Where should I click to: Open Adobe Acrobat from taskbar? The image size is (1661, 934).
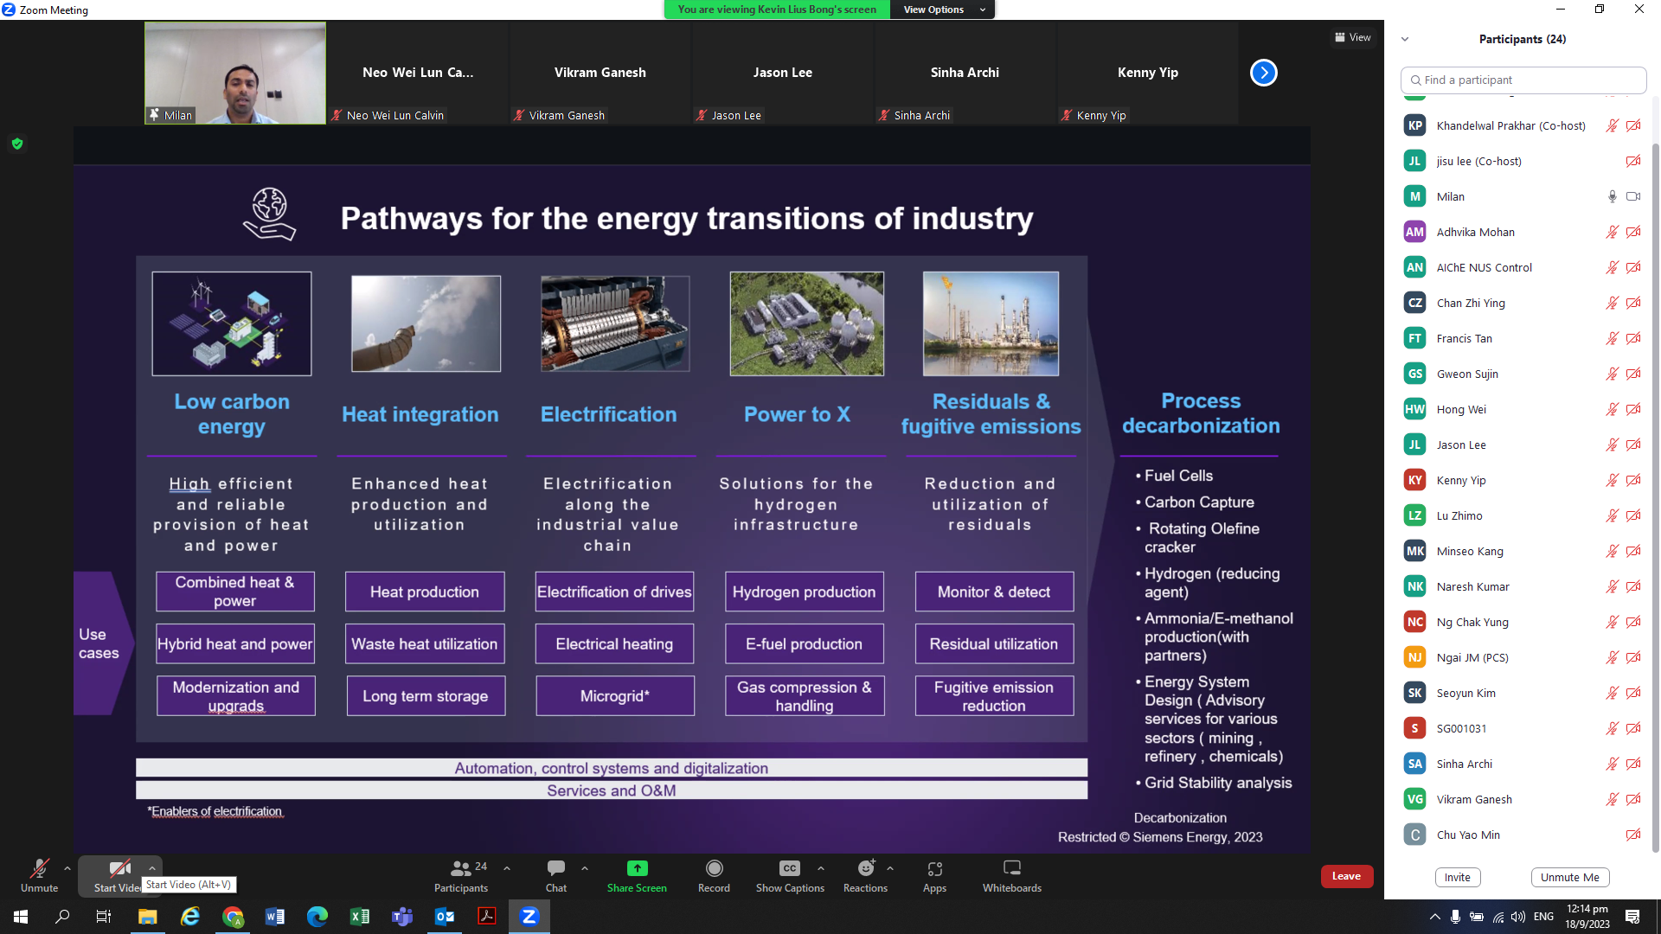tap(487, 917)
